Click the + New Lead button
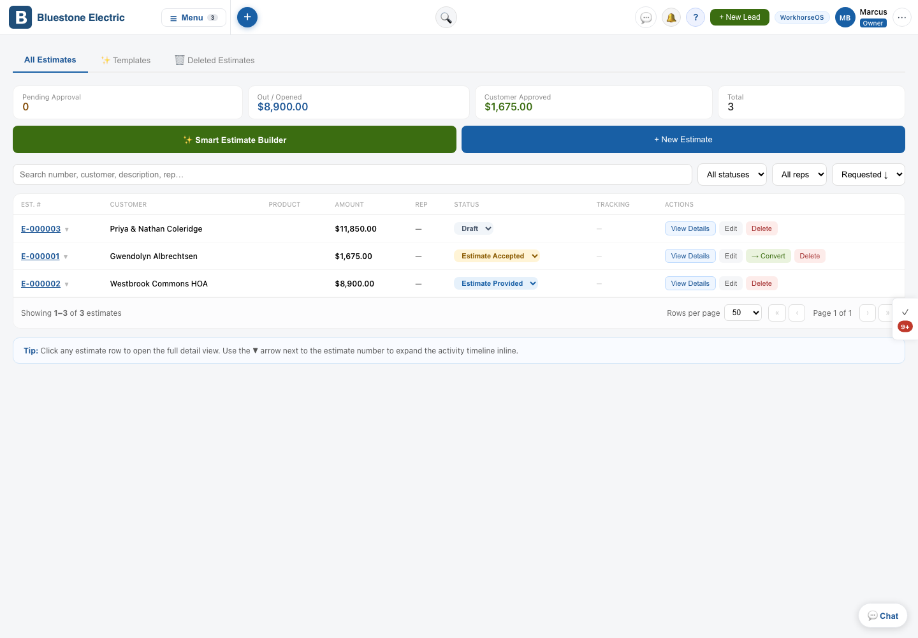This screenshot has height=638, width=918. (x=739, y=17)
